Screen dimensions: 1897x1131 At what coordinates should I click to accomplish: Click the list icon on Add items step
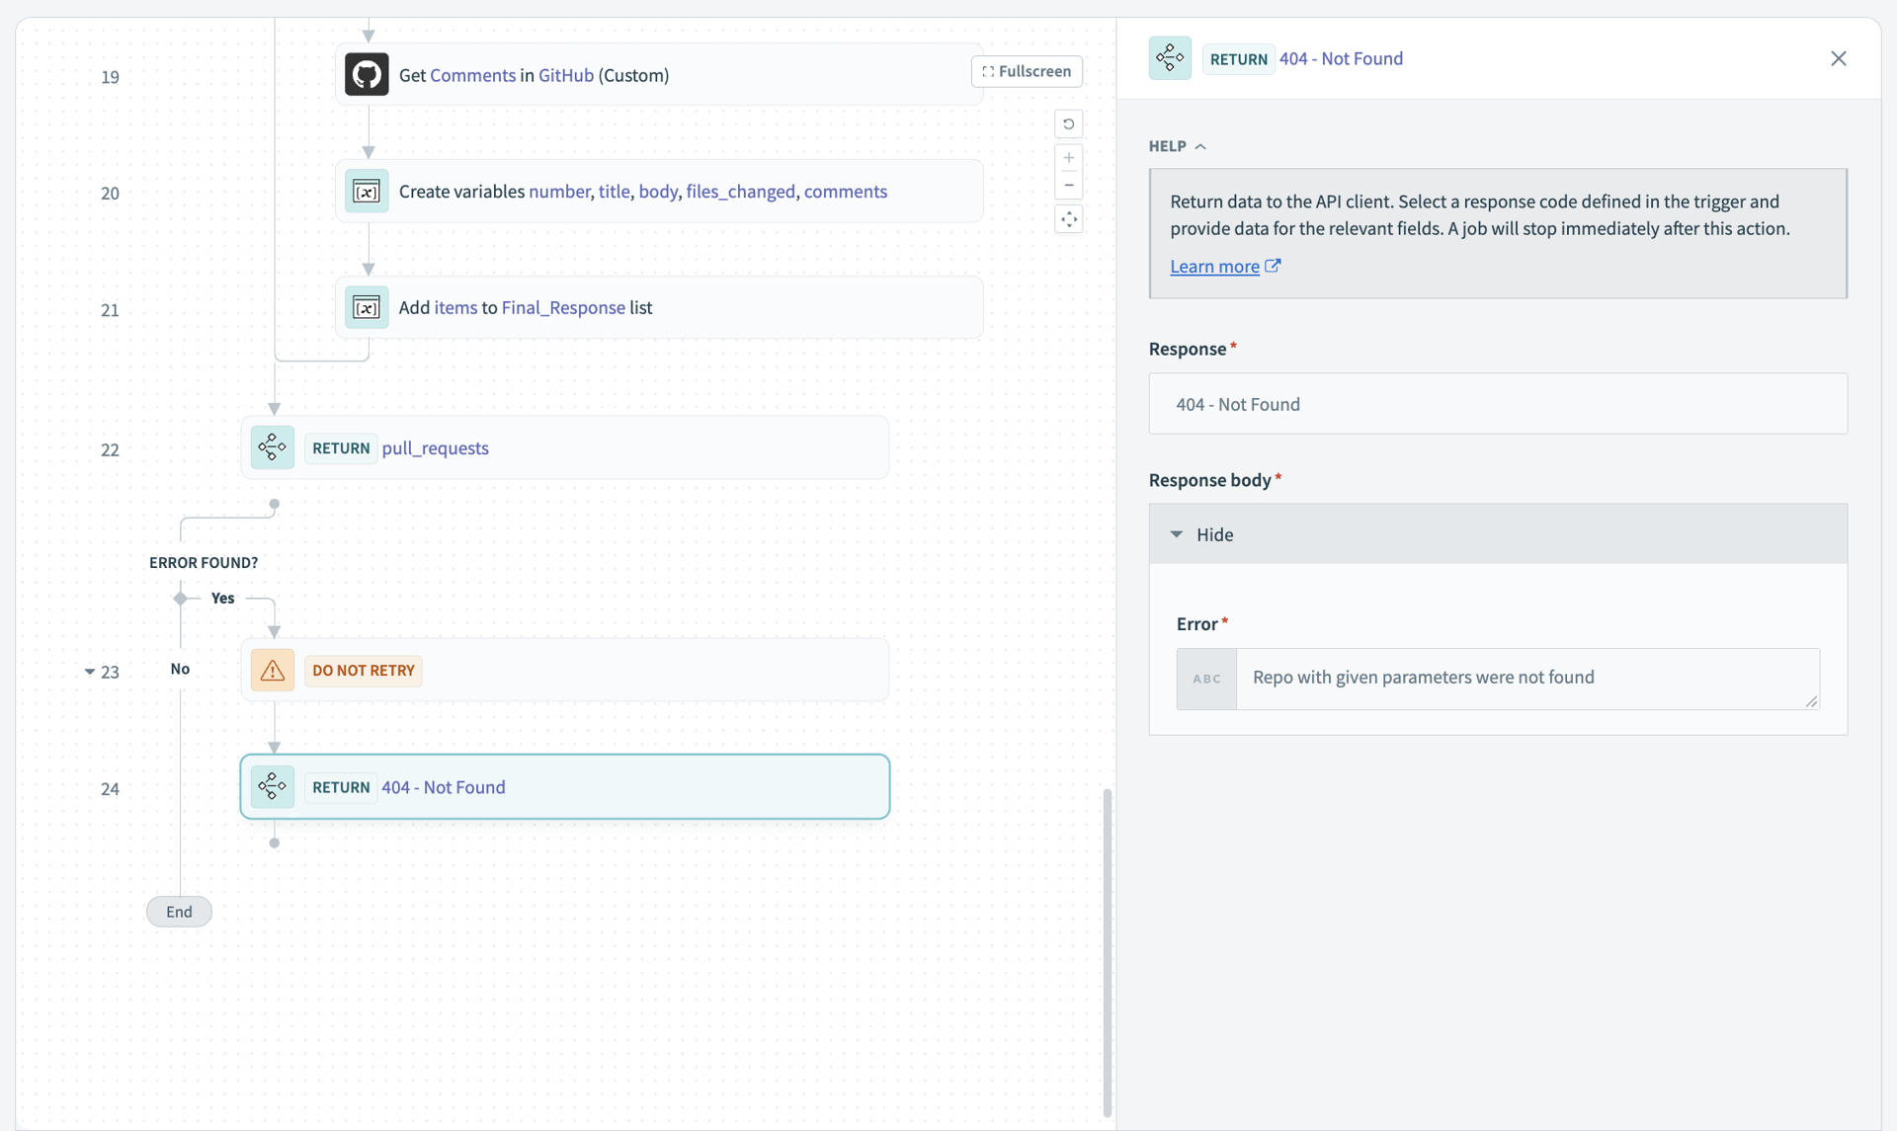(366, 307)
